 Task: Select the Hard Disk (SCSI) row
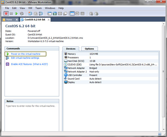111,61
